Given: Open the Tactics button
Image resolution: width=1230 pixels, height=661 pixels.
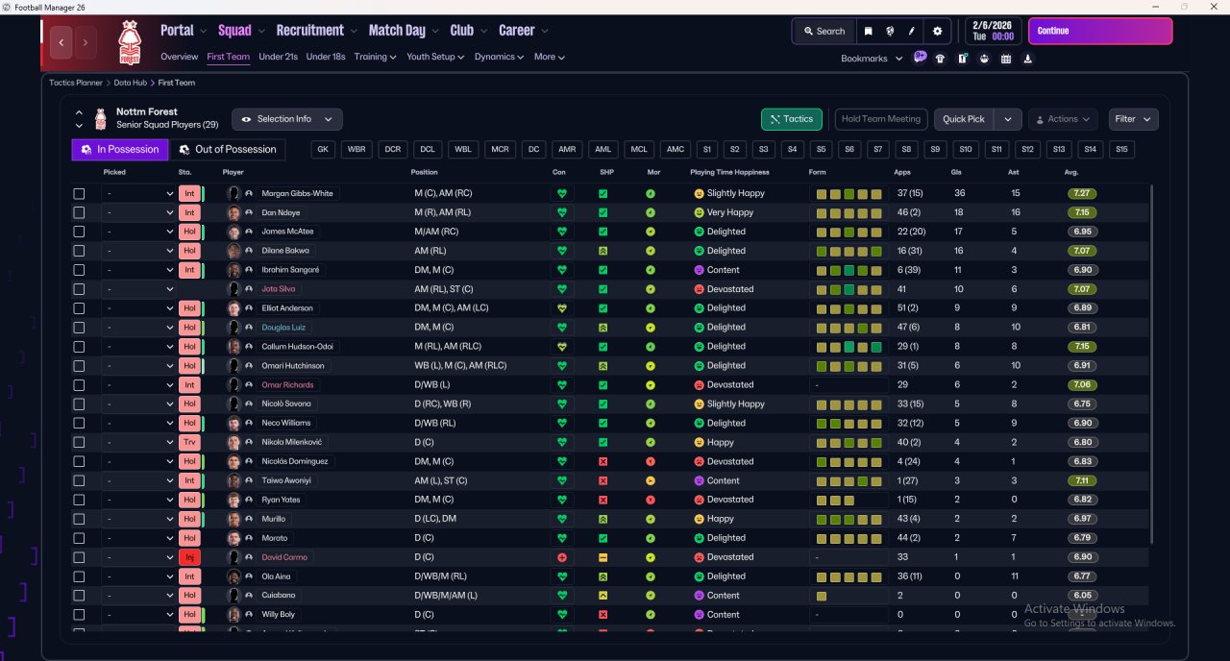Looking at the screenshot, I should (792, 119).
